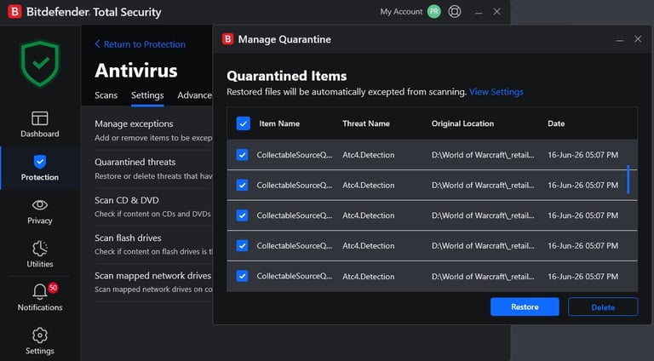
Task: Click the green shield status icon
Action: (40, 64)
